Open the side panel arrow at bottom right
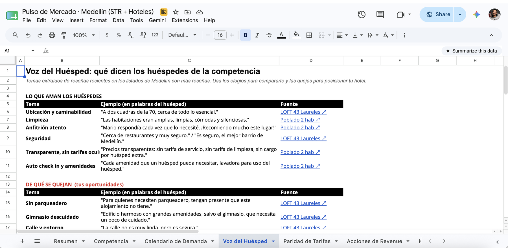The image size is (508, 248). tap(497, 242)
